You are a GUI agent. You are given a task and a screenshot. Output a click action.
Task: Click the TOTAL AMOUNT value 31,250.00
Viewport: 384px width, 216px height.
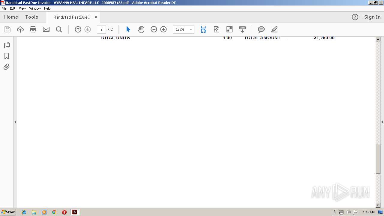click(324, 38)
